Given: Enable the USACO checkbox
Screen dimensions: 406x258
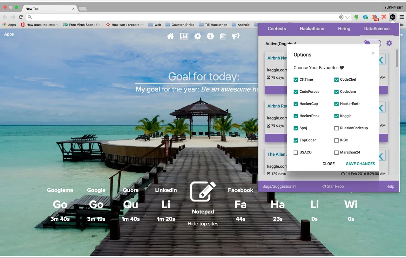Looking at the screenshot, I should coord(296,153).
